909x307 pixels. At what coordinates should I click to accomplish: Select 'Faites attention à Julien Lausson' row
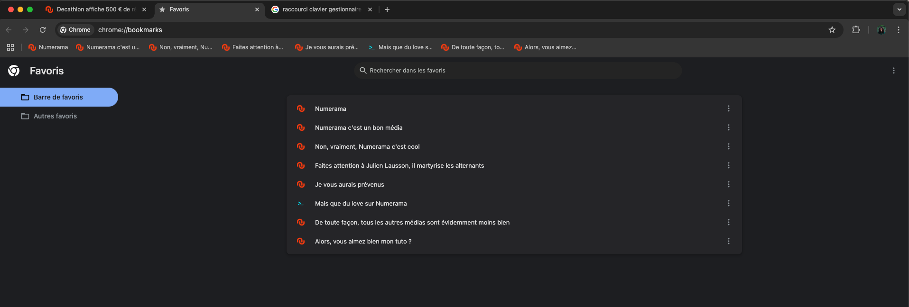click(x=514, y=165)
